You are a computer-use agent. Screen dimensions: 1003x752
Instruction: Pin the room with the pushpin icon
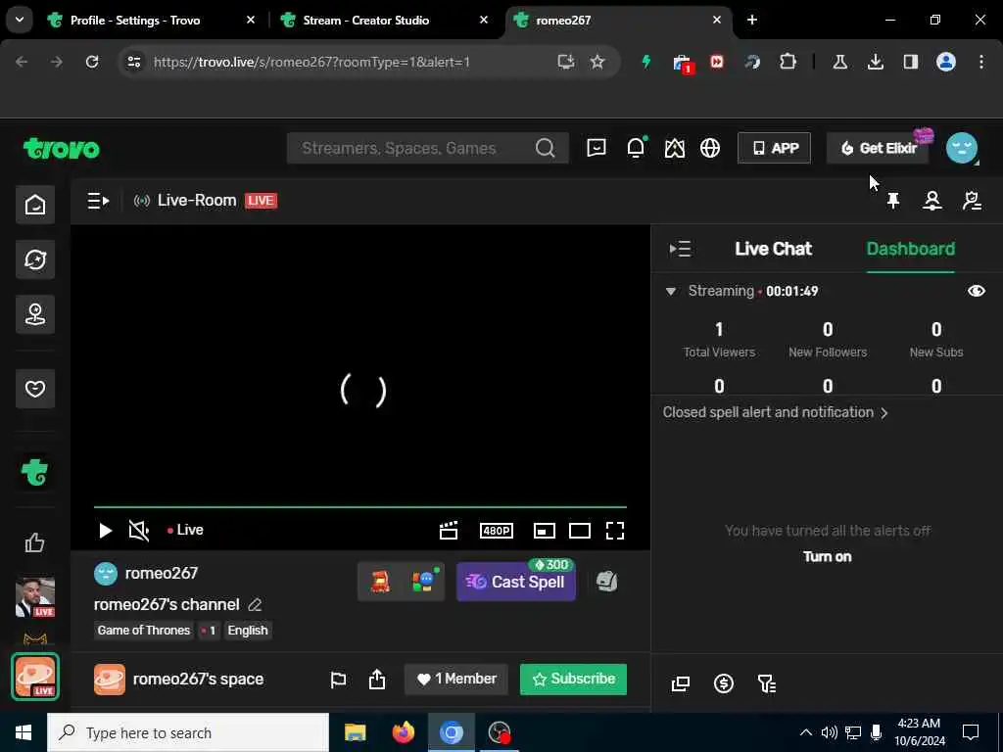[893, 201]
